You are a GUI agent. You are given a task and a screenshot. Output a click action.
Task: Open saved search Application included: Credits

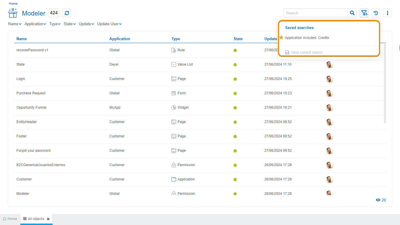tap(307, 38)
